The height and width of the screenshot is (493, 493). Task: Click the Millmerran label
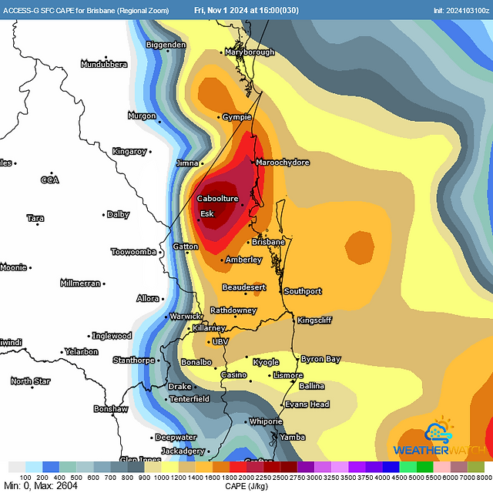point(80,283)
